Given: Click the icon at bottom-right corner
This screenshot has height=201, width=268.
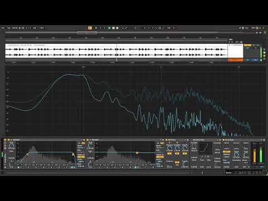Looking at the screenshot, I should [x=266, y=173].
